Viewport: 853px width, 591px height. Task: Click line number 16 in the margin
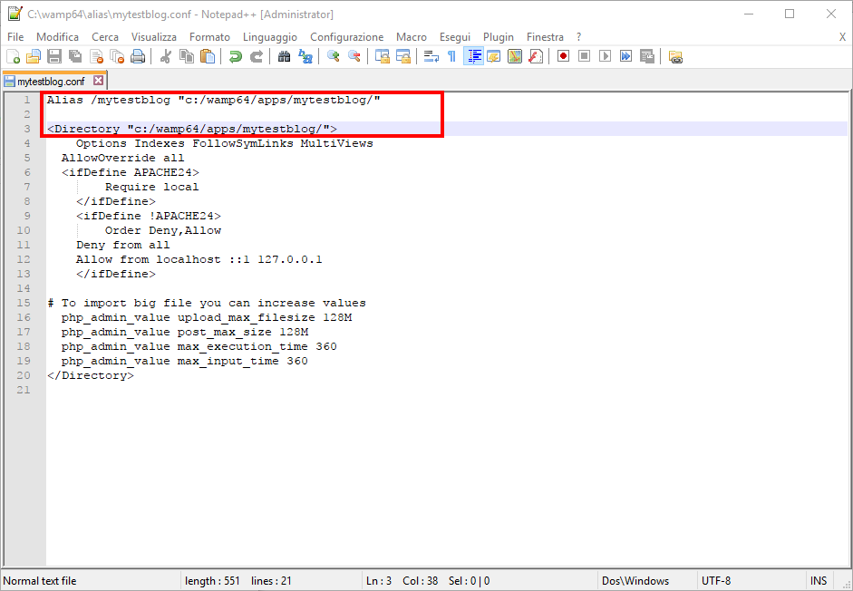pos(24,317)
